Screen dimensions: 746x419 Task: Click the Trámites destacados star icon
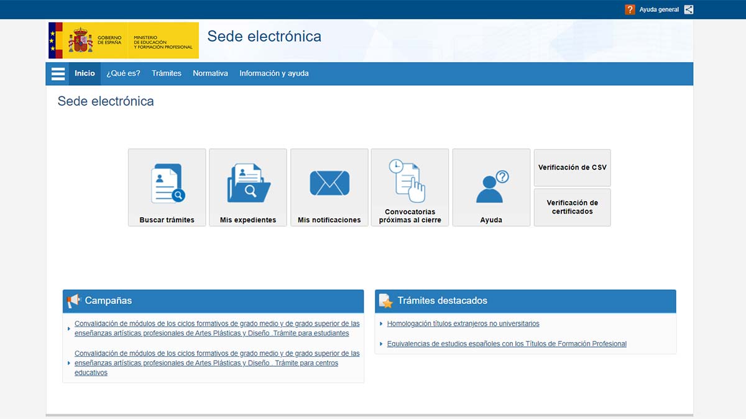click(385, 300)
